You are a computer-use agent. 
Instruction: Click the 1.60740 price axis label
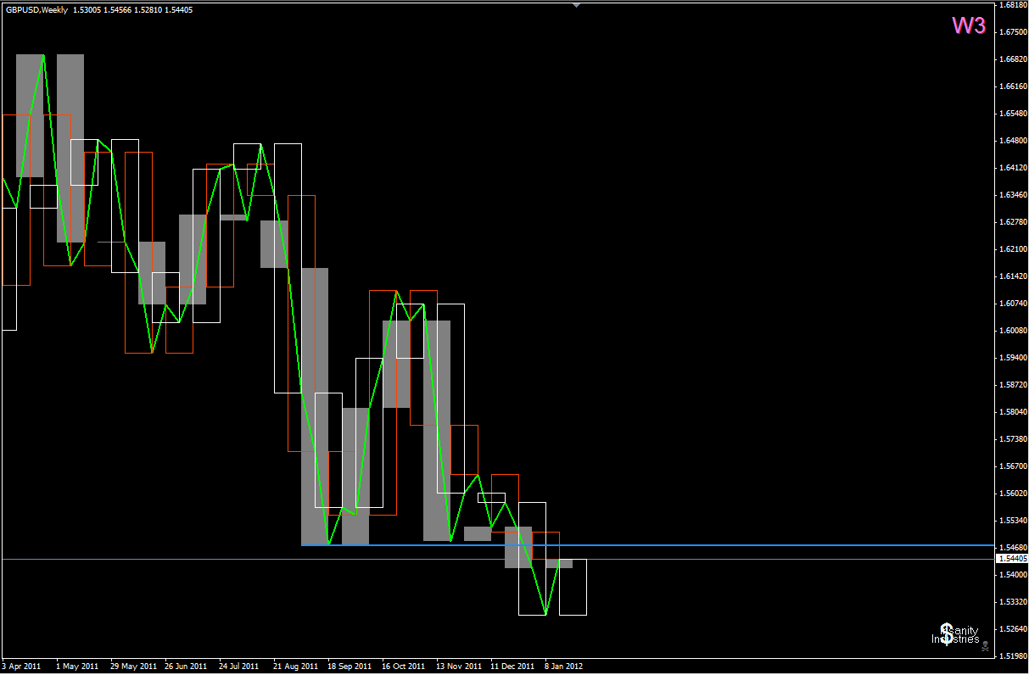pos(1013,304)
